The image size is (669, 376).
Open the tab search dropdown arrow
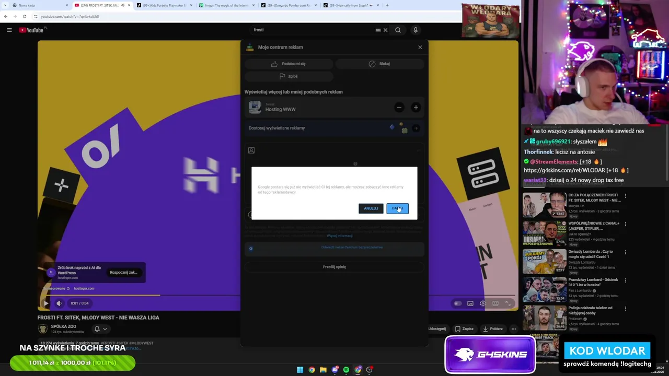click(4, 5)
